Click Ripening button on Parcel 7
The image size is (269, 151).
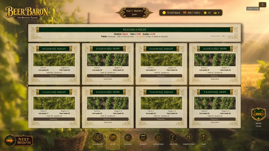(161, 119)
